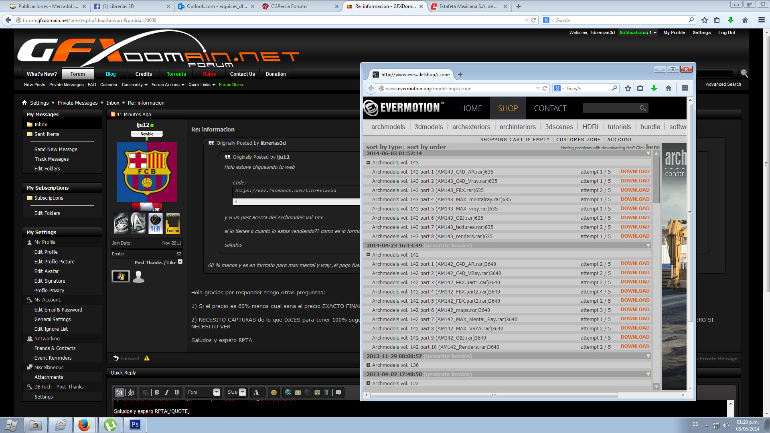Open Quick Links dropdown menu
This screenshot has width=770, height=433.
202,85
